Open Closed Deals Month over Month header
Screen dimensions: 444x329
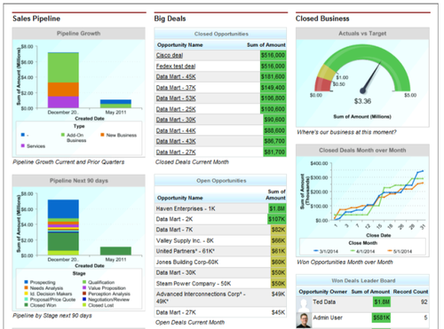[362, 150]
